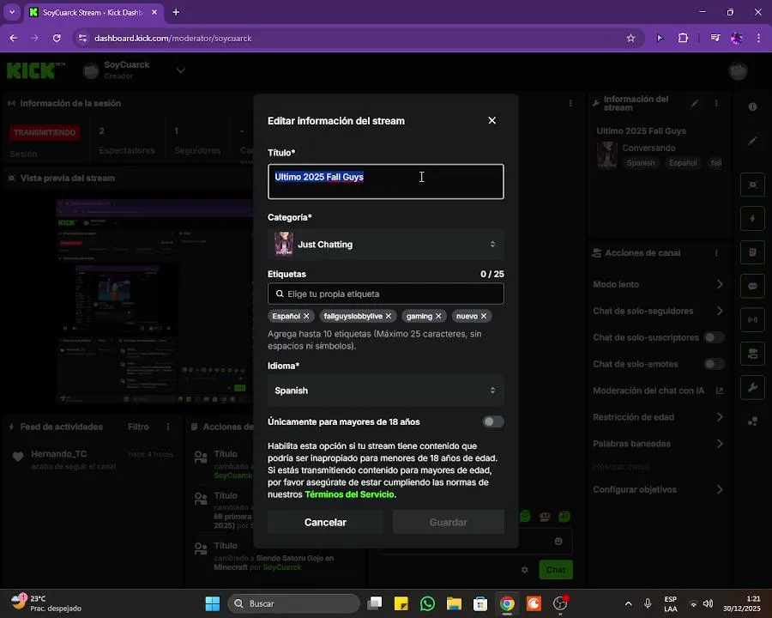Select the broadcast session icon in right sidebar
Screen dimensions: 772x618
(x=752, y=320)
